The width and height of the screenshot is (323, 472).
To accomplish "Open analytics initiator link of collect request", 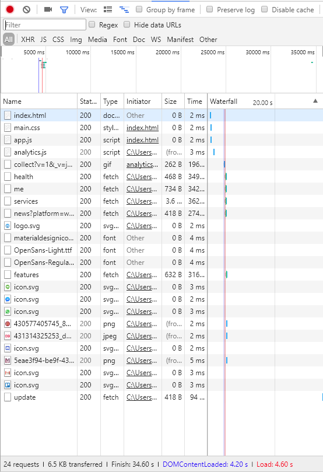I will pyautogui.click(x=142, y=165).
